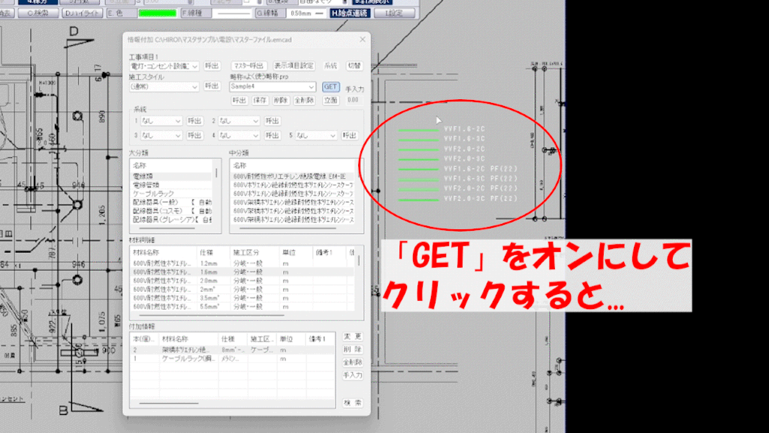769x433 pixels.
Task: Click the 0.00 手入力 input field
Action: pyautogui.click(x=353, y=100)
